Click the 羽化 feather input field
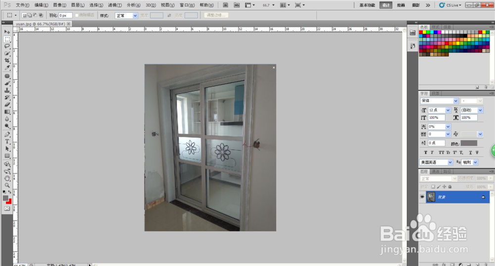Screen dimensions: 495x266 tap(66, 15)
